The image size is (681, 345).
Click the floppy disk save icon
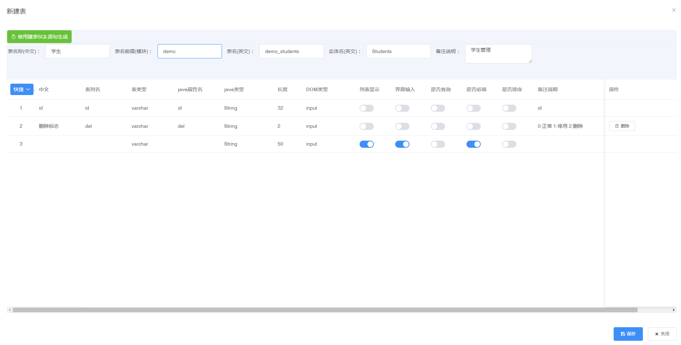coord(623,334)
